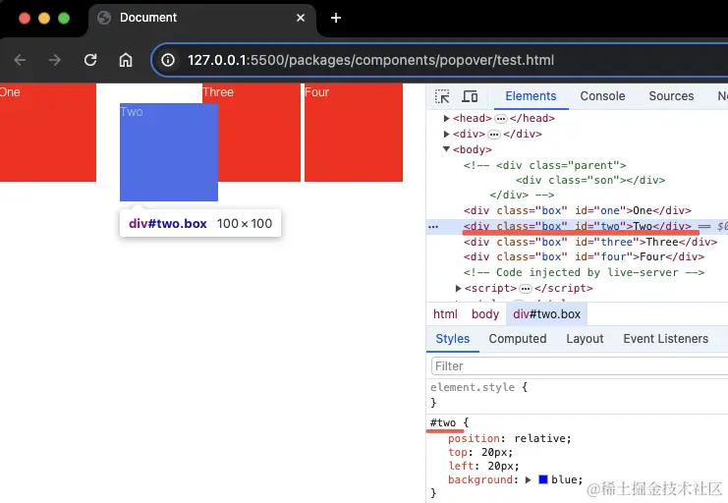This screenshot has width=728, height=503.
Task: Expand the head element node
Action: pos(447,119)
